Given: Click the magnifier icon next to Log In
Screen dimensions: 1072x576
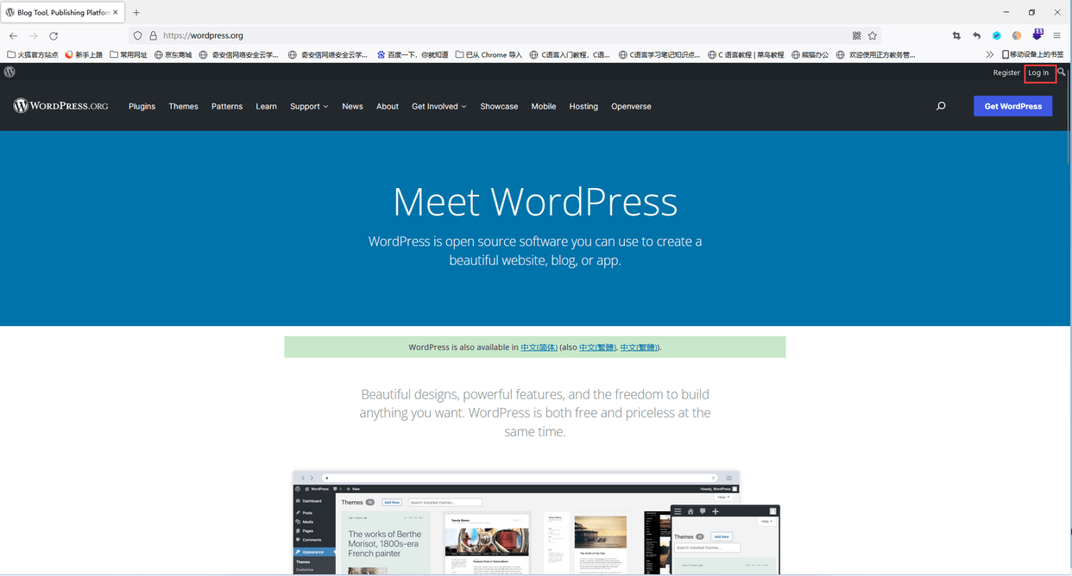Looking at the screenshot, I should [1062, 72].
